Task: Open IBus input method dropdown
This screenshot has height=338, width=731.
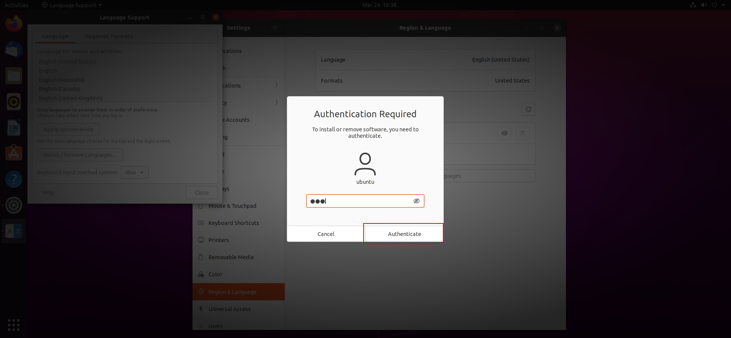Action: [x=135, y=172]
